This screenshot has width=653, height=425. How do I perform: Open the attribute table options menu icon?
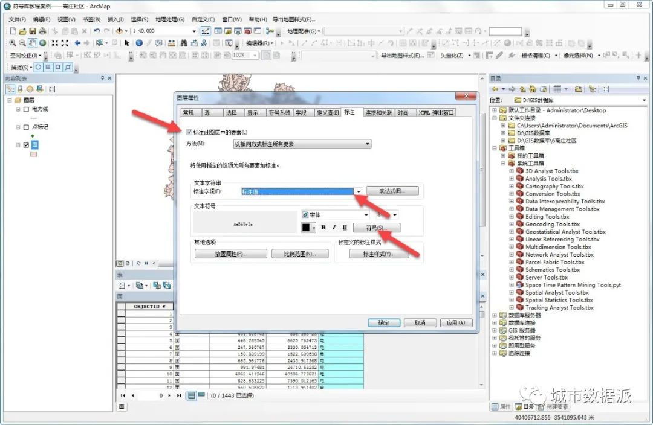pyautogui.click(x=122, y=286)
